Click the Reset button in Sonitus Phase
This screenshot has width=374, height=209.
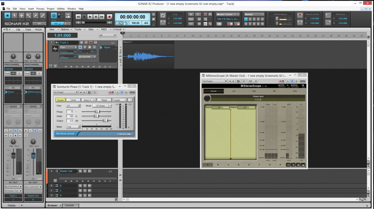104,100
